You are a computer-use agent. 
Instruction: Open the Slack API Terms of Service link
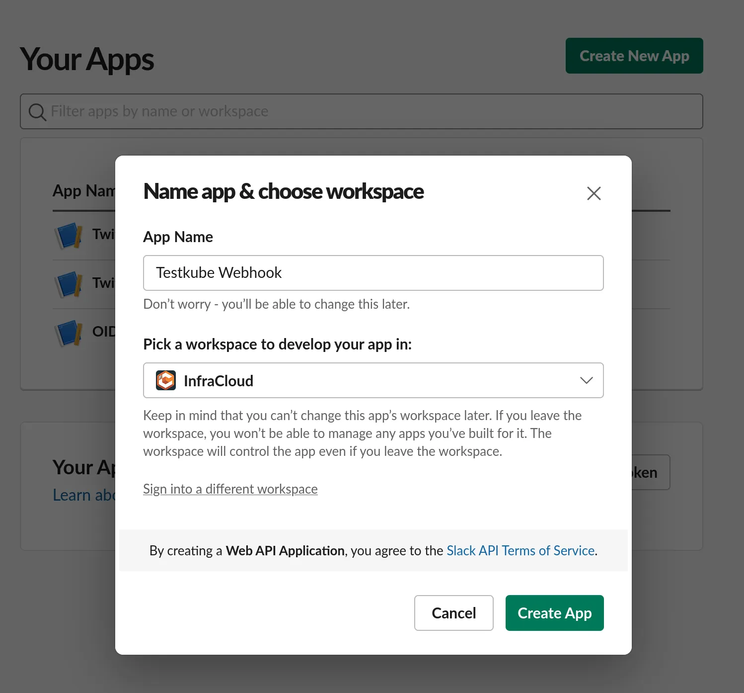[x=520, y=550]
